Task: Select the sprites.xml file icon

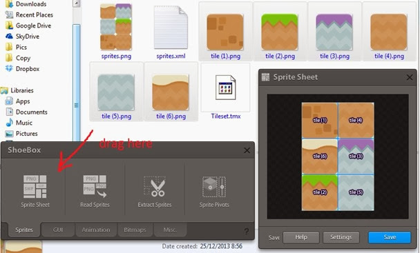Action: click(171, 28)
